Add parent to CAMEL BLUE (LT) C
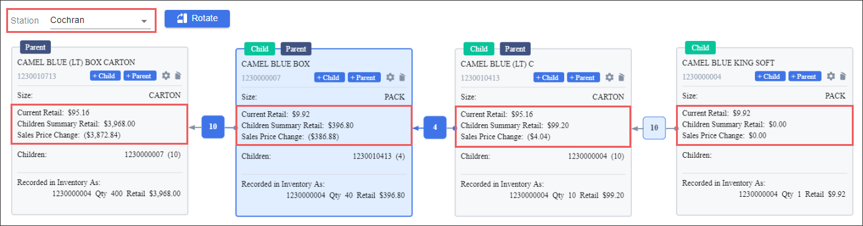Screen dimensions: 863x226 pyautogui.click(x=583, y=77)
